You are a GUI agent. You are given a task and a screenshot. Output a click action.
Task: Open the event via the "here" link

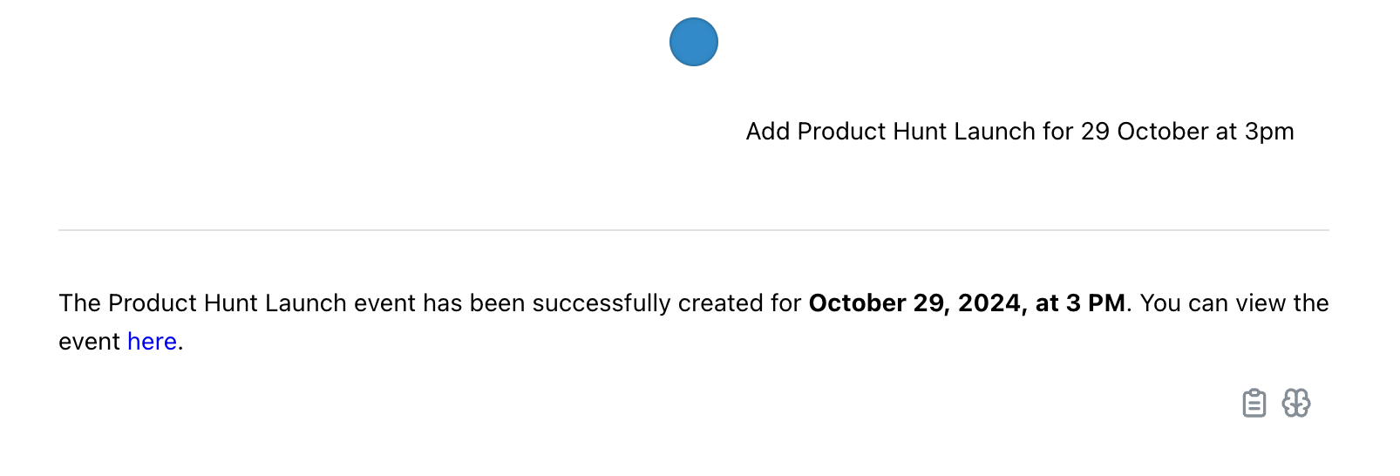(152, 342)
